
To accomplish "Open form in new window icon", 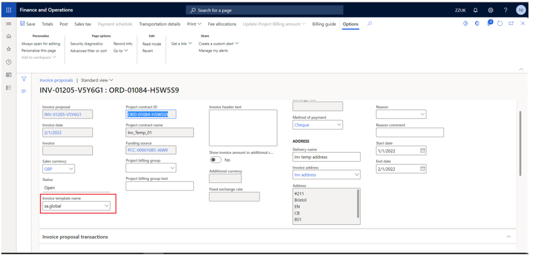I will (x=511, y=23).
